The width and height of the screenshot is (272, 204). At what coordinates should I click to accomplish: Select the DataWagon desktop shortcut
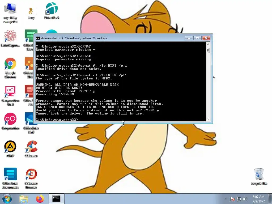[x=10, y=38]
